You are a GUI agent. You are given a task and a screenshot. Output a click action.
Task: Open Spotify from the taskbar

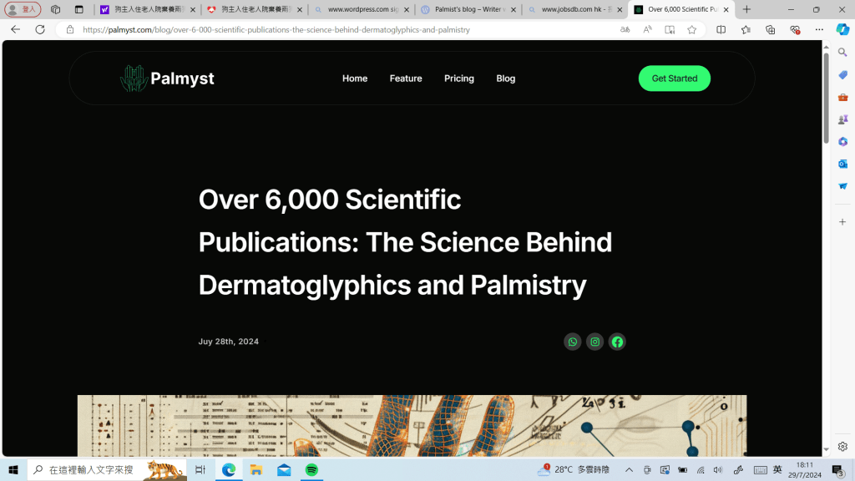[x=311, y=470]
